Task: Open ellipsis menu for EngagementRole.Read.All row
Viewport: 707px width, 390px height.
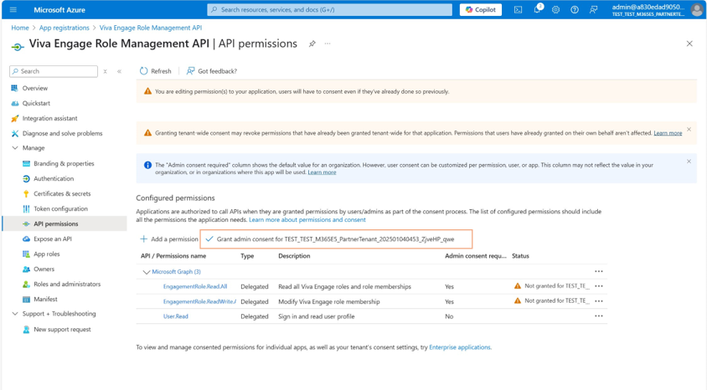Action: (598, 286)
